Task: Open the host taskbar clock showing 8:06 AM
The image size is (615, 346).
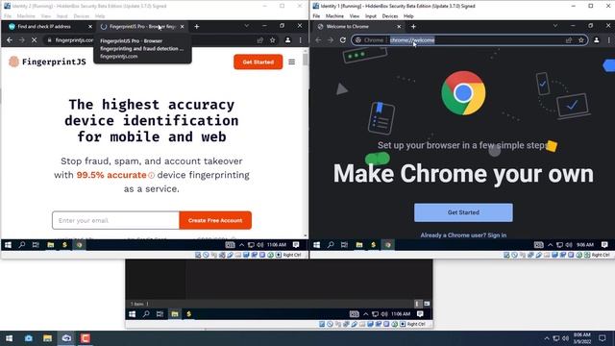Action: [582, 338]
